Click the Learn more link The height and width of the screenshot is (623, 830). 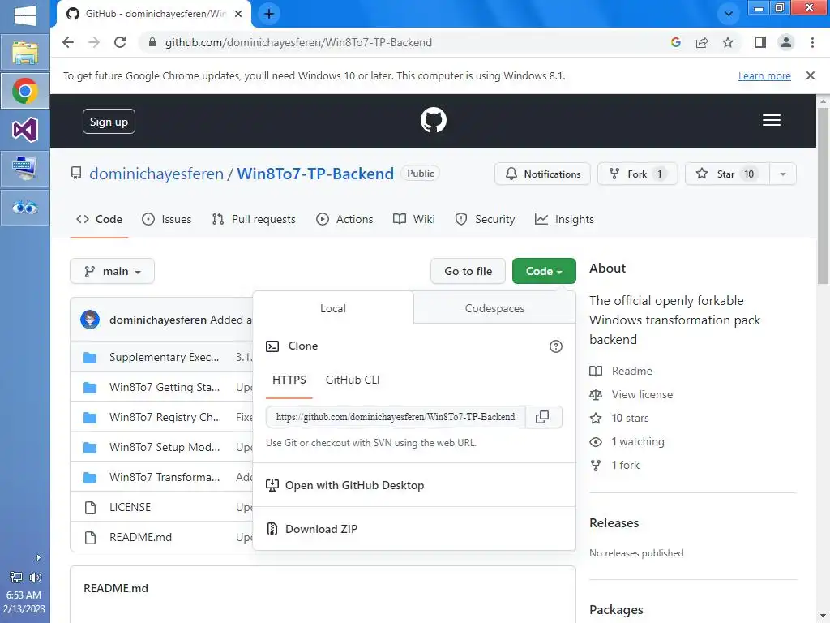coord(764,75)
